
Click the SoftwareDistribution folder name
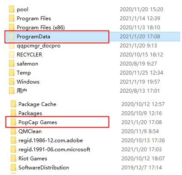click(x=44, y=168)
